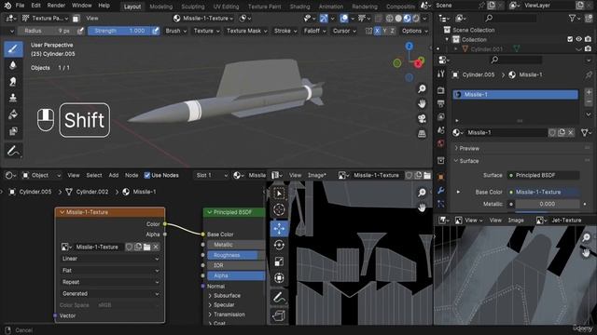Image resolution: width=597 pixels, height=335 pixels.
Task: Hide Collection with the eye icon
Action: coord(578,39)
